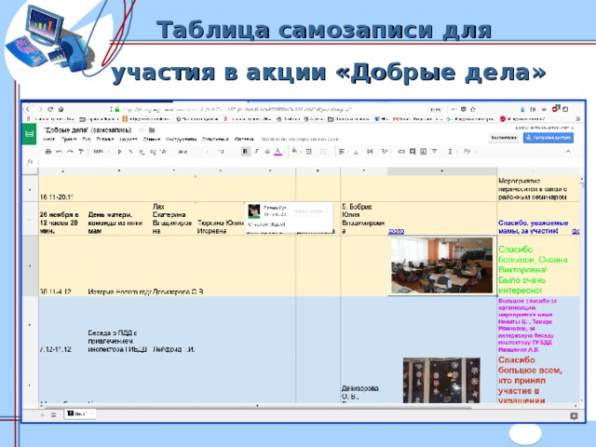This screenshot has height=447, width=596.
Task: Open the Правка menu
Action: tap(69, 140)
